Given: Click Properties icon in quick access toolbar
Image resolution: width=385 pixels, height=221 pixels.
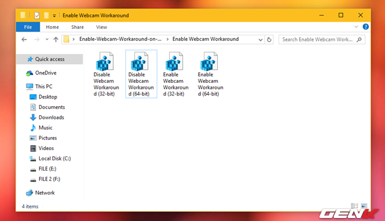Looking at the screenshot, I should (x=37, y=16).
